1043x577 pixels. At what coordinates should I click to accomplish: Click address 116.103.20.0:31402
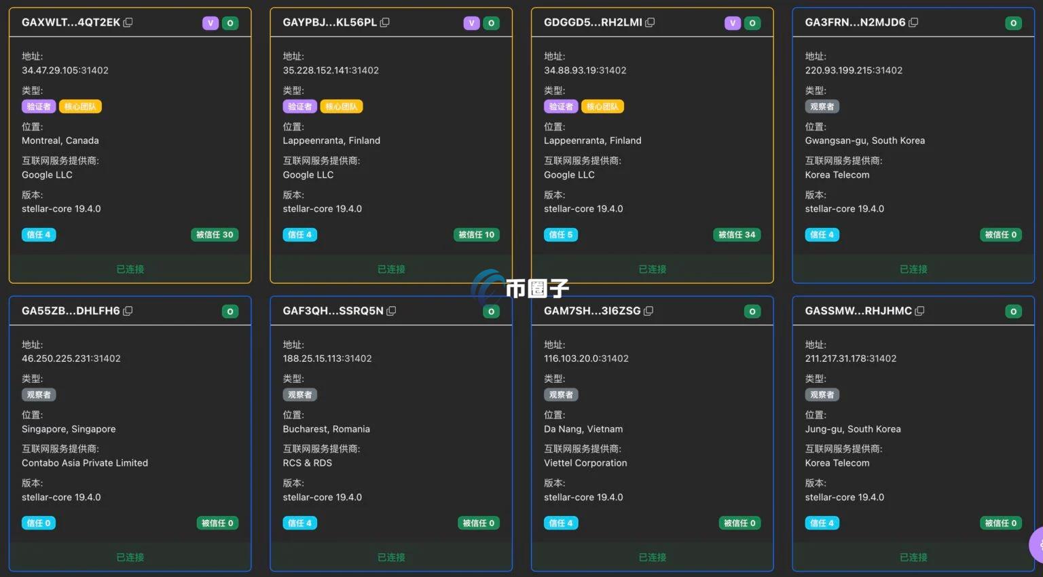tap(586, 359)
